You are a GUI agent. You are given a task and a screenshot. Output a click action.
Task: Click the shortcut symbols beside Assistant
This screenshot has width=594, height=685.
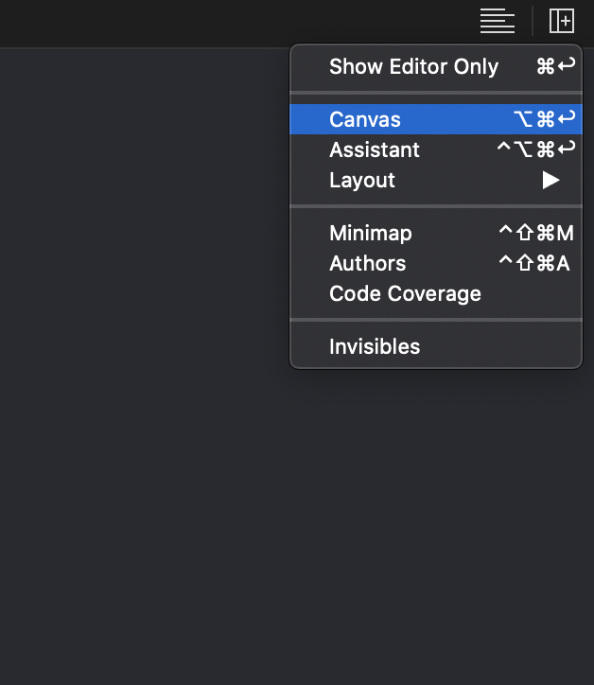pos(536,149)
